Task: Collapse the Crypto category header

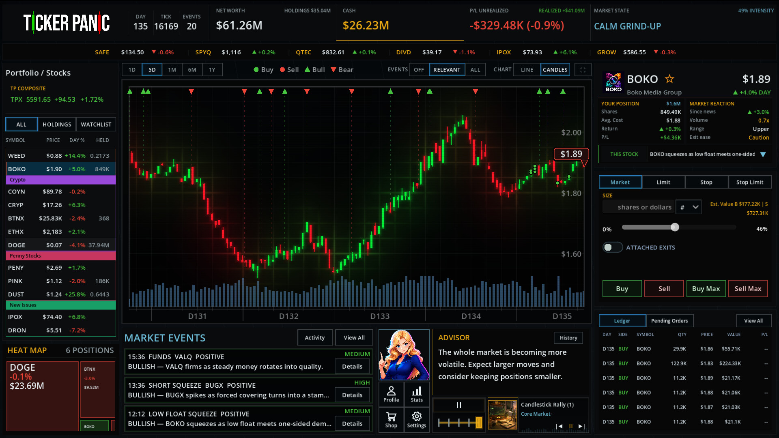Action: point(61,180)
